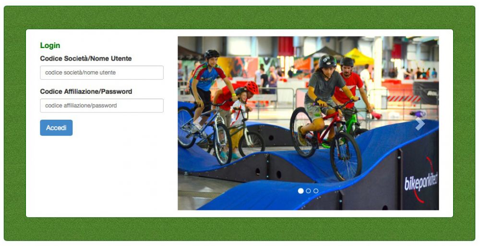Screen dimensions: 480x247
Task: Click the blue Accedi button
Action: pos(56,128)
